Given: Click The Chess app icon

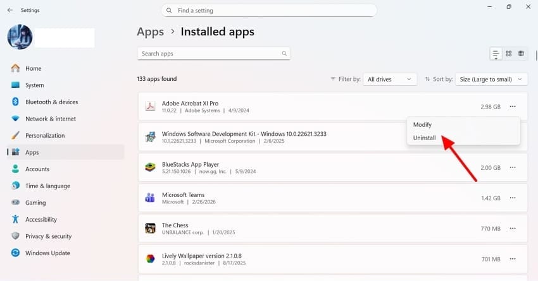Looking at the screenshot, I should [x=150, y=229].
